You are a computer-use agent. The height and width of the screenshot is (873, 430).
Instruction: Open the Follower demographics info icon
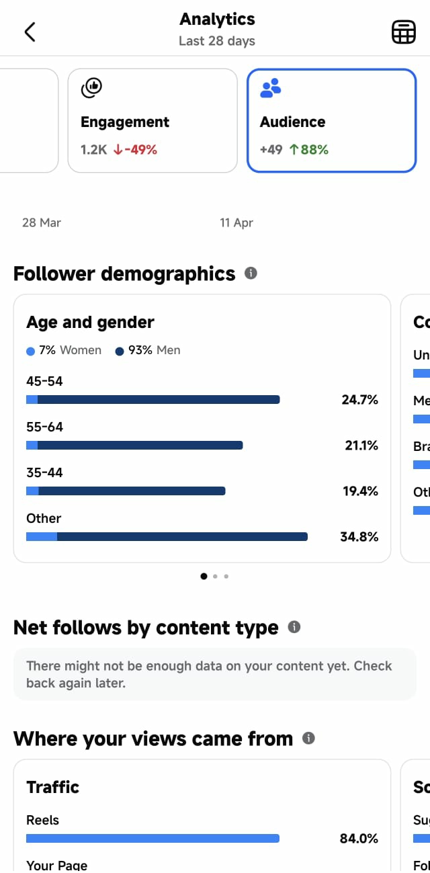tap(251, 274)
